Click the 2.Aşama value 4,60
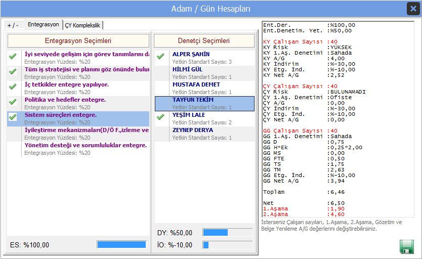Screen dimensions: 422x259 click(x=337, y=214)
